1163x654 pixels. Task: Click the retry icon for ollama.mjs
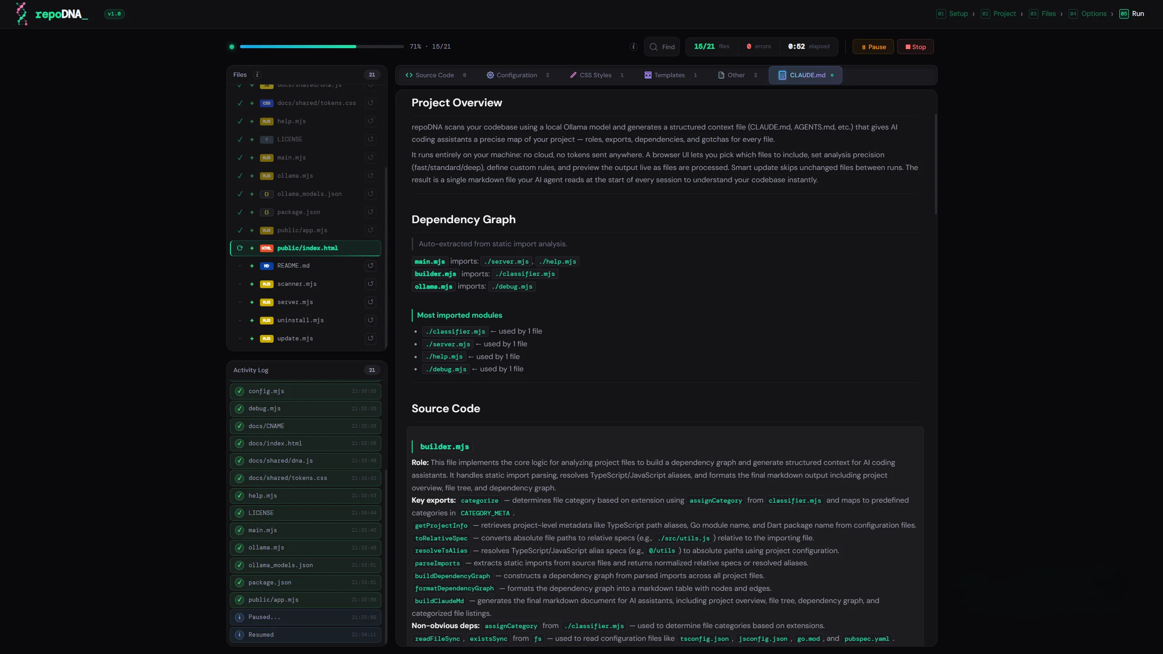click(x=370, y=176)
